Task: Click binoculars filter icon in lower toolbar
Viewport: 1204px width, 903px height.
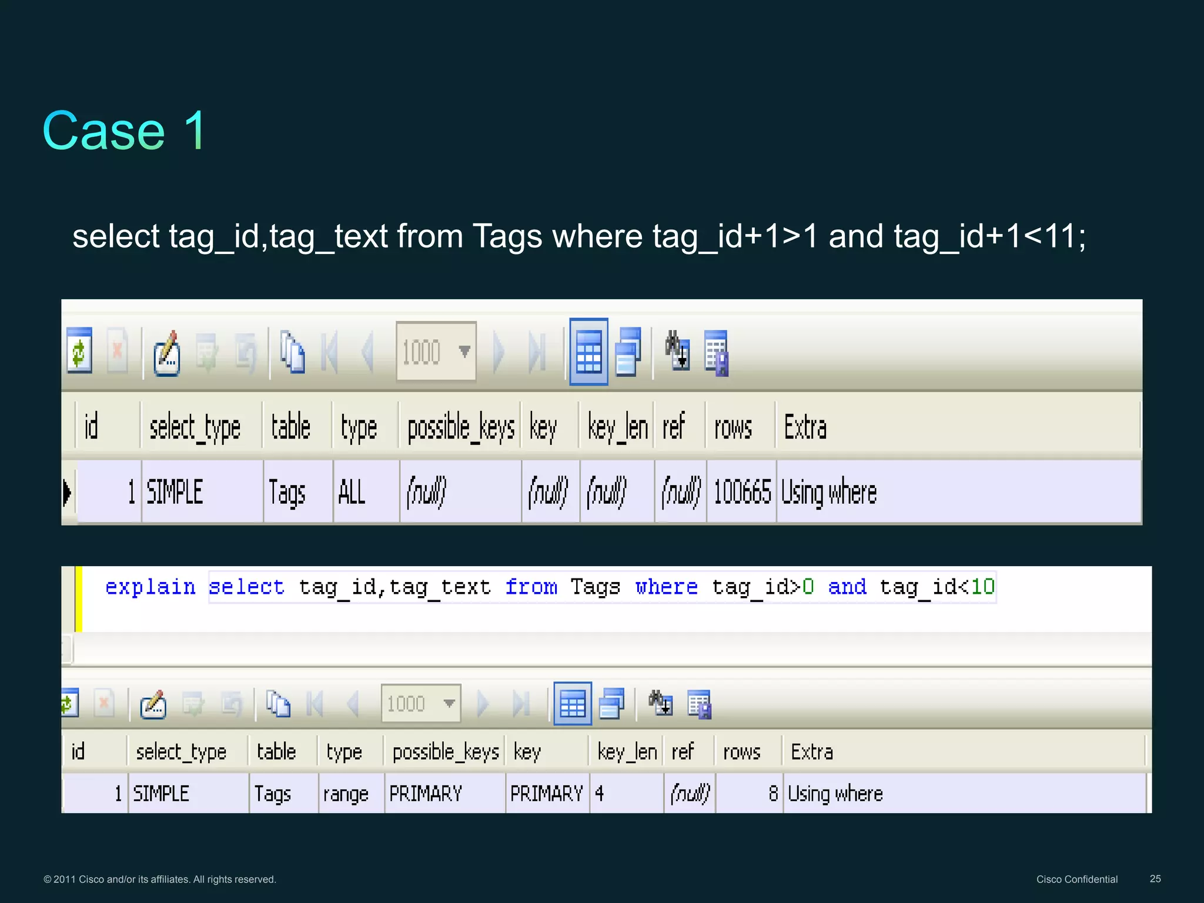Action: tap(661, 703)
